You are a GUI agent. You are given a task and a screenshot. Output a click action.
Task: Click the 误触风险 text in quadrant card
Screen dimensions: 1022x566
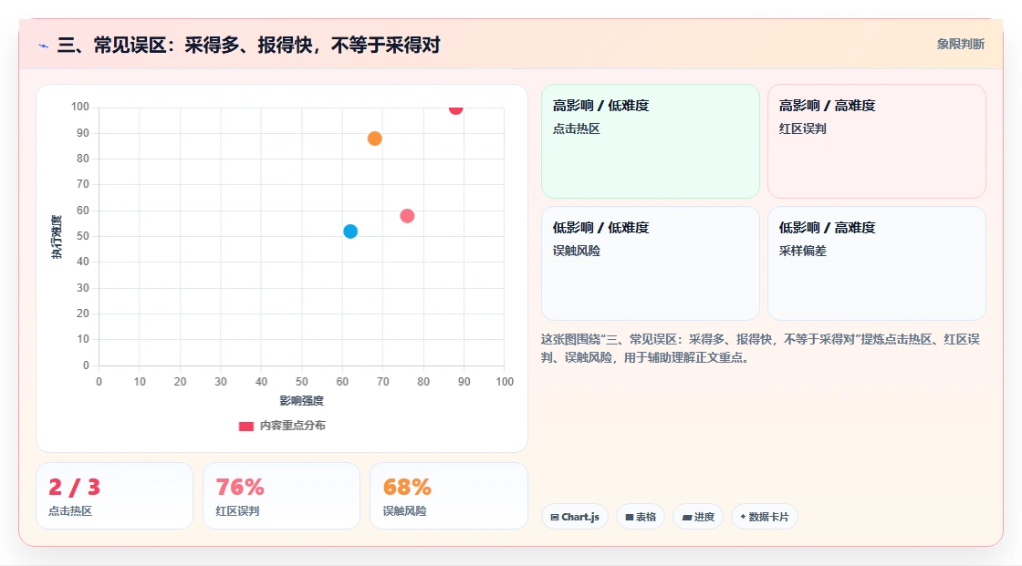point(576,251)
